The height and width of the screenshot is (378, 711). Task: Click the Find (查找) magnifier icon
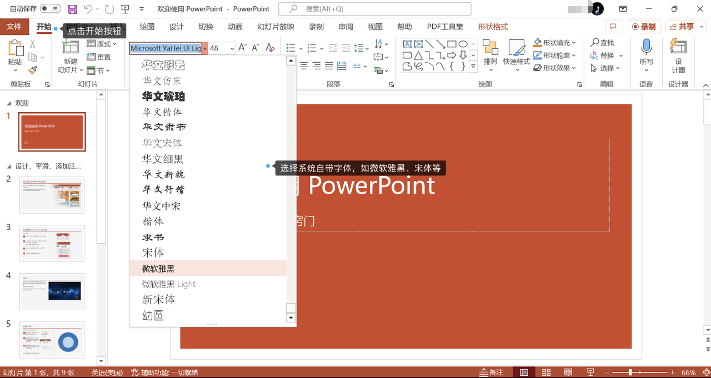click(x=595, y=43)
